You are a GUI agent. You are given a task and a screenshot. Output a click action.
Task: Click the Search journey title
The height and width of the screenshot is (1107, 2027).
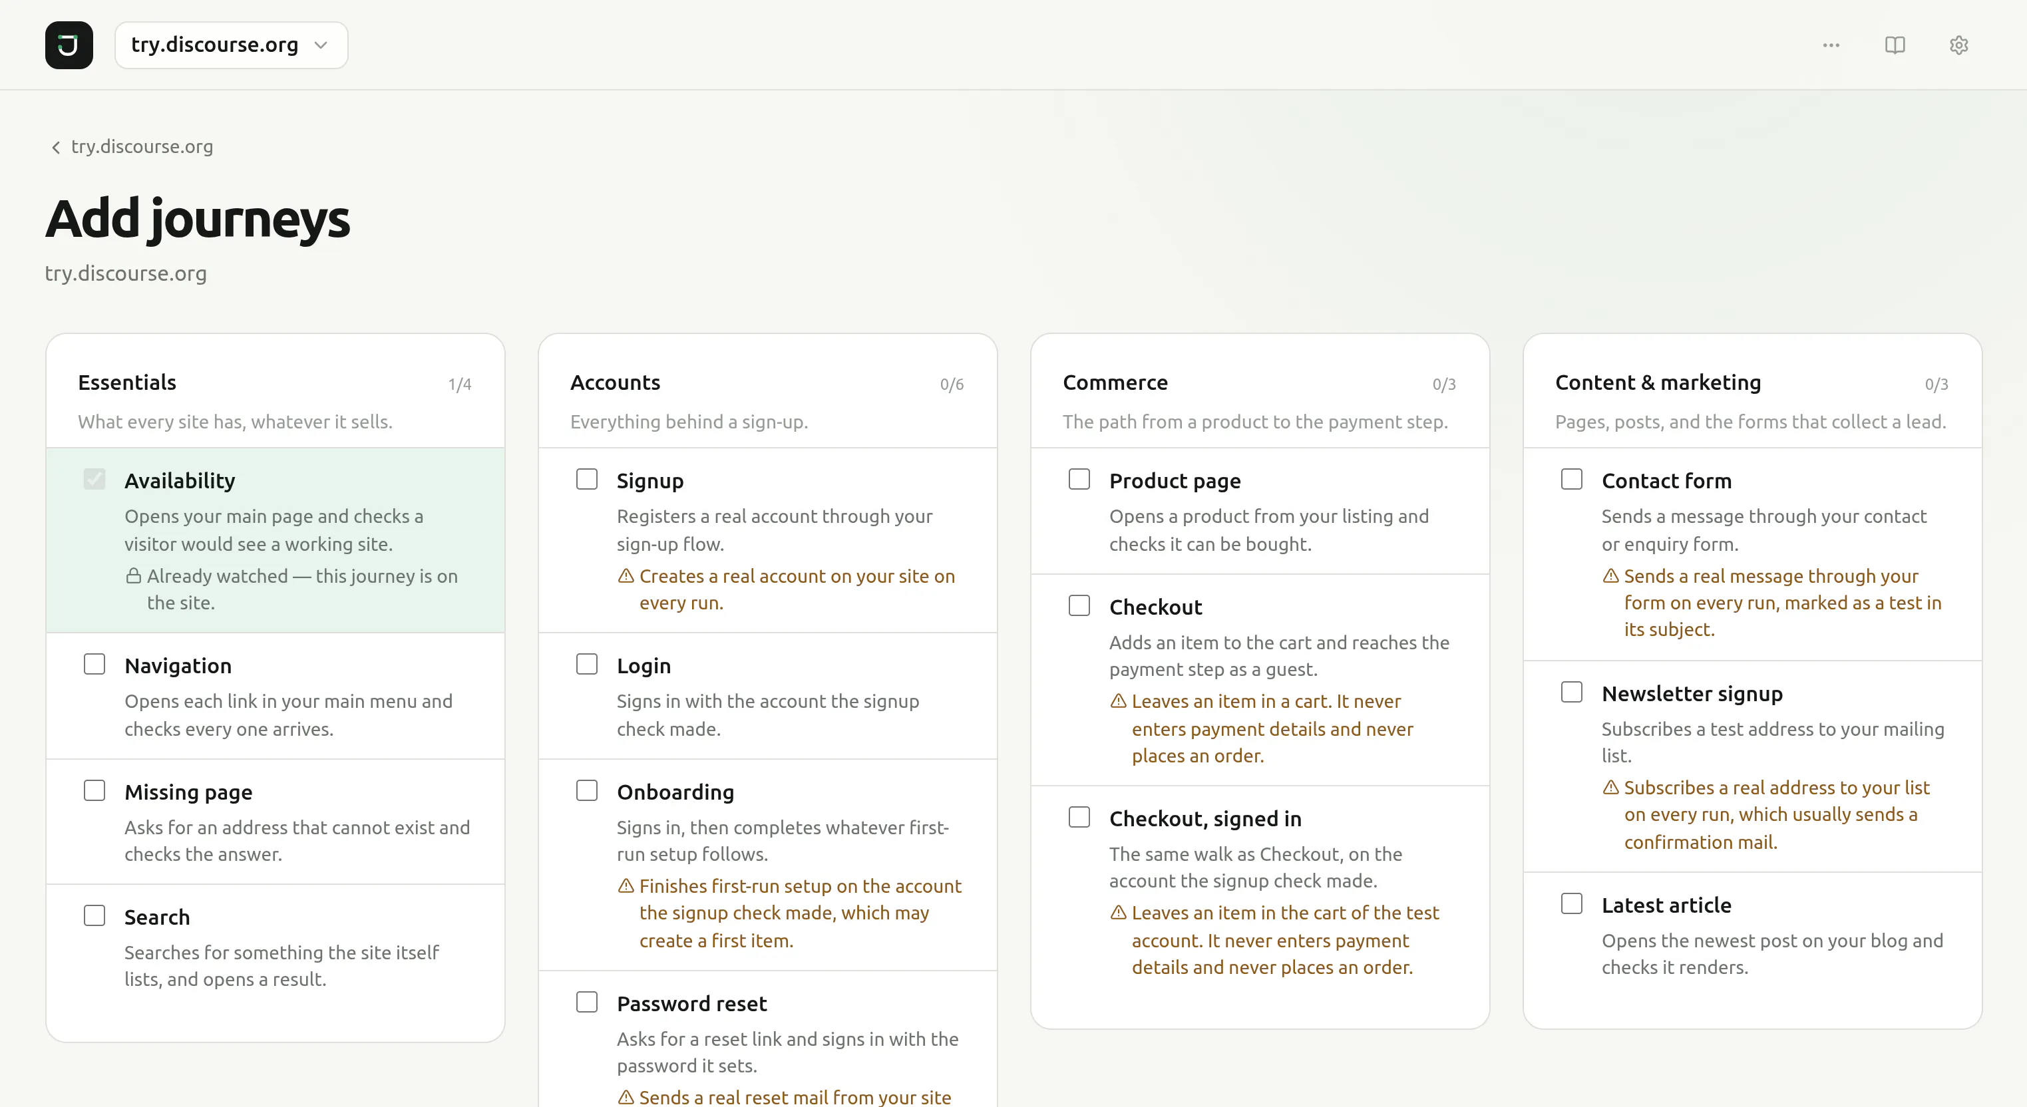156,917
